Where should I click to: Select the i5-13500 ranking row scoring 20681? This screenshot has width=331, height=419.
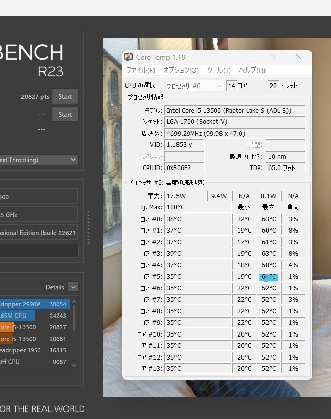35,339
